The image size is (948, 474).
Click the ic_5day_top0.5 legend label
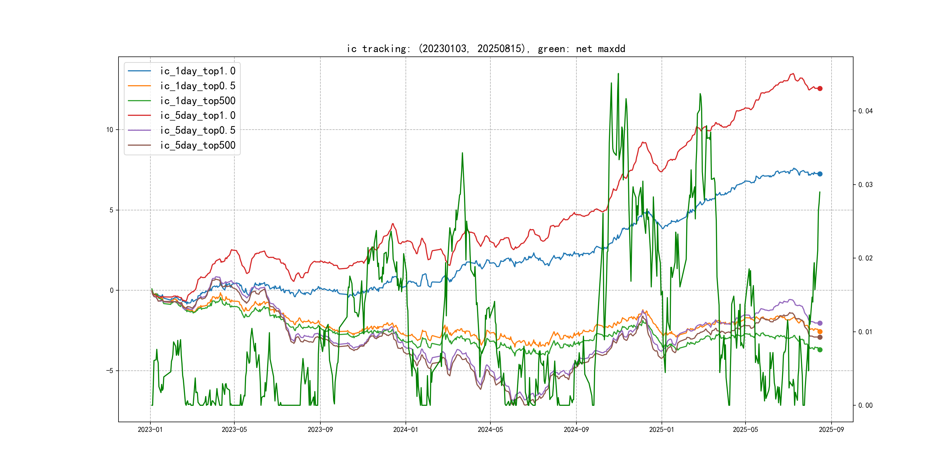coord(197,130)
